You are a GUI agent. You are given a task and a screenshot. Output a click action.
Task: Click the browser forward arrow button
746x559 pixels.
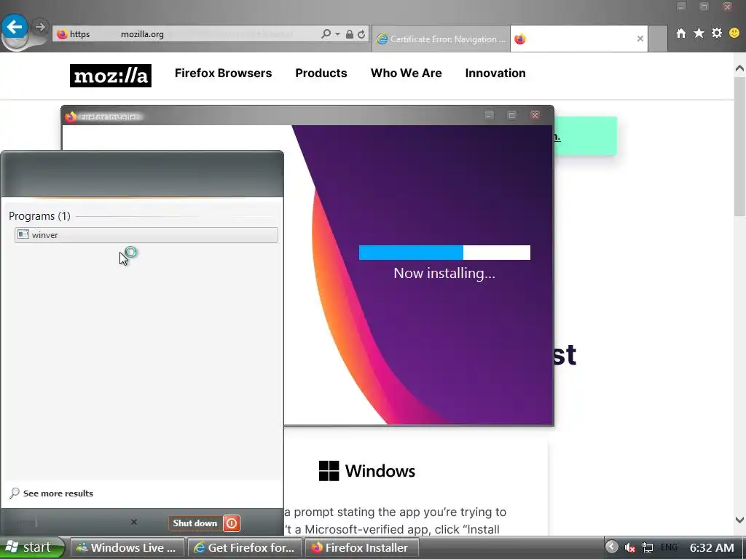point(41,27)
